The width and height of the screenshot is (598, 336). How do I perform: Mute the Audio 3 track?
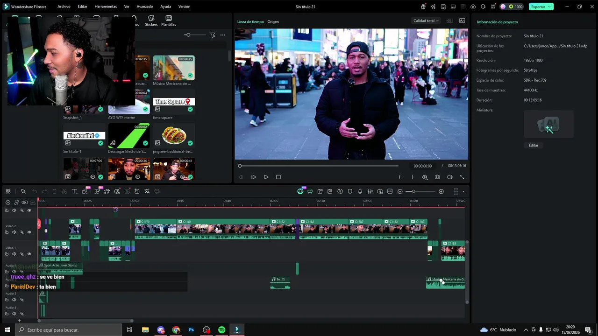coord(14,300)
